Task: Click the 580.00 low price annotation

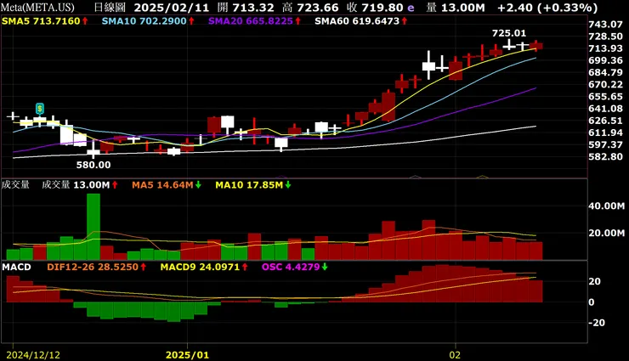Action: pos(93,165)
